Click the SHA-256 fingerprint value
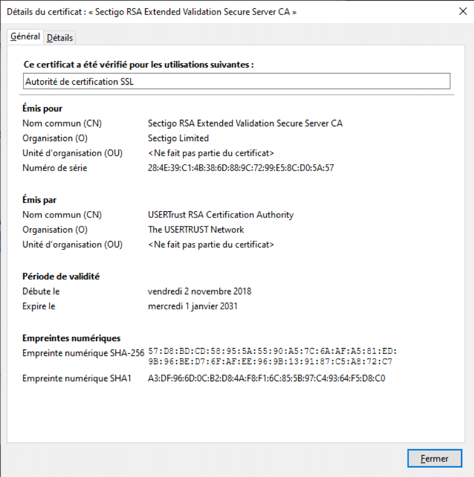 (272, 356)
